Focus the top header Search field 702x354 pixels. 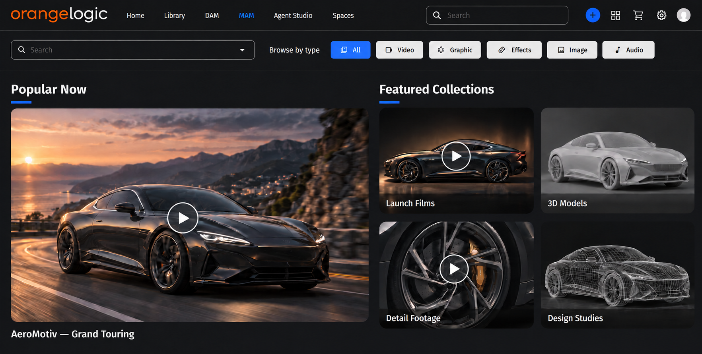point(497,15)
